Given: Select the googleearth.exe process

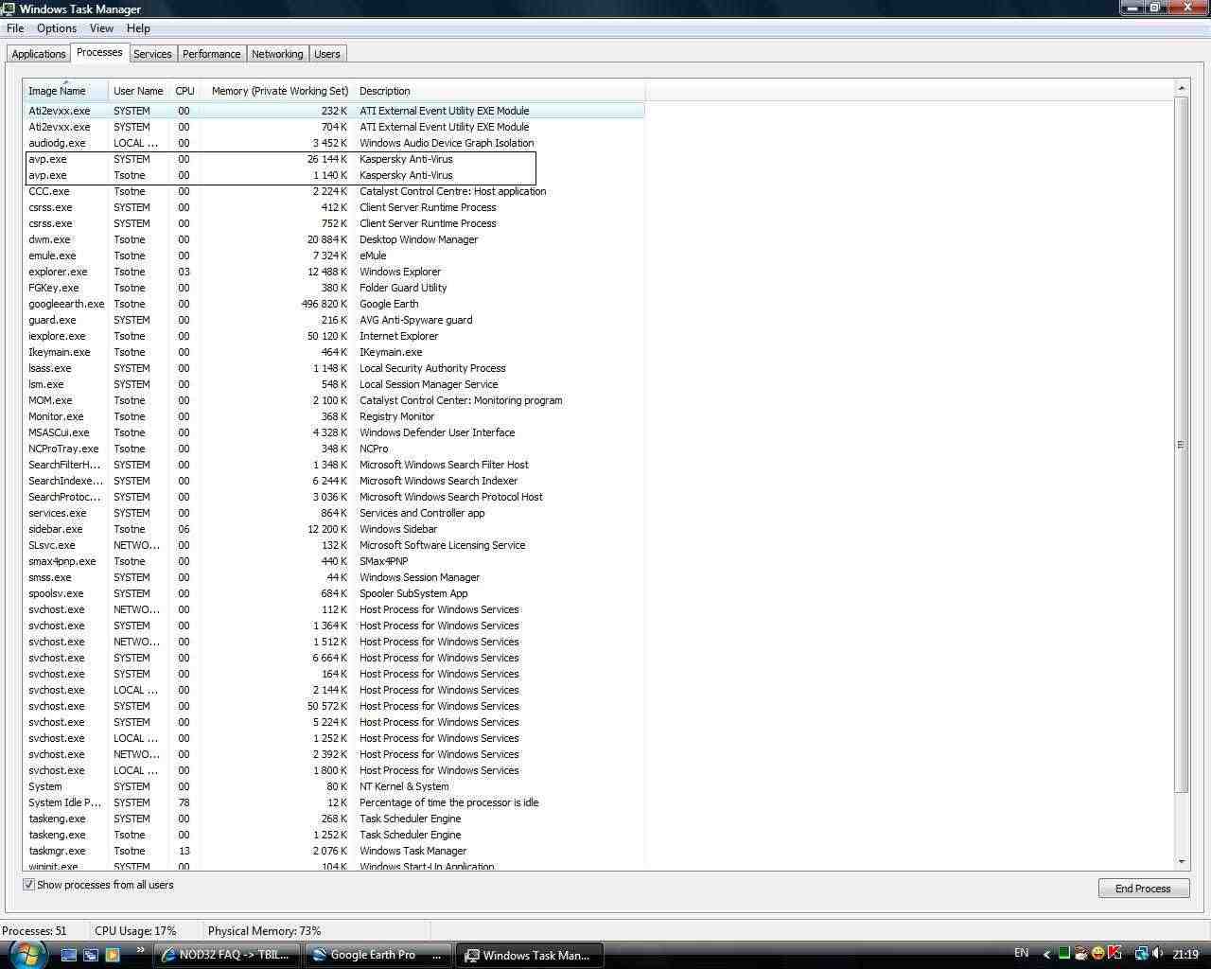Looking at the screenshot, I should 334,304.
